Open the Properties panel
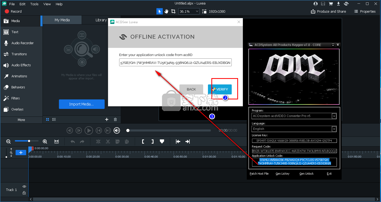The height and width of the screenshot is (202, 381). 365,11
